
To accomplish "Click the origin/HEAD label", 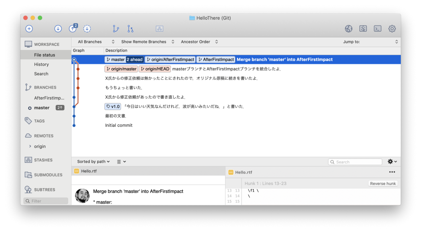I will tap(155, 69).
